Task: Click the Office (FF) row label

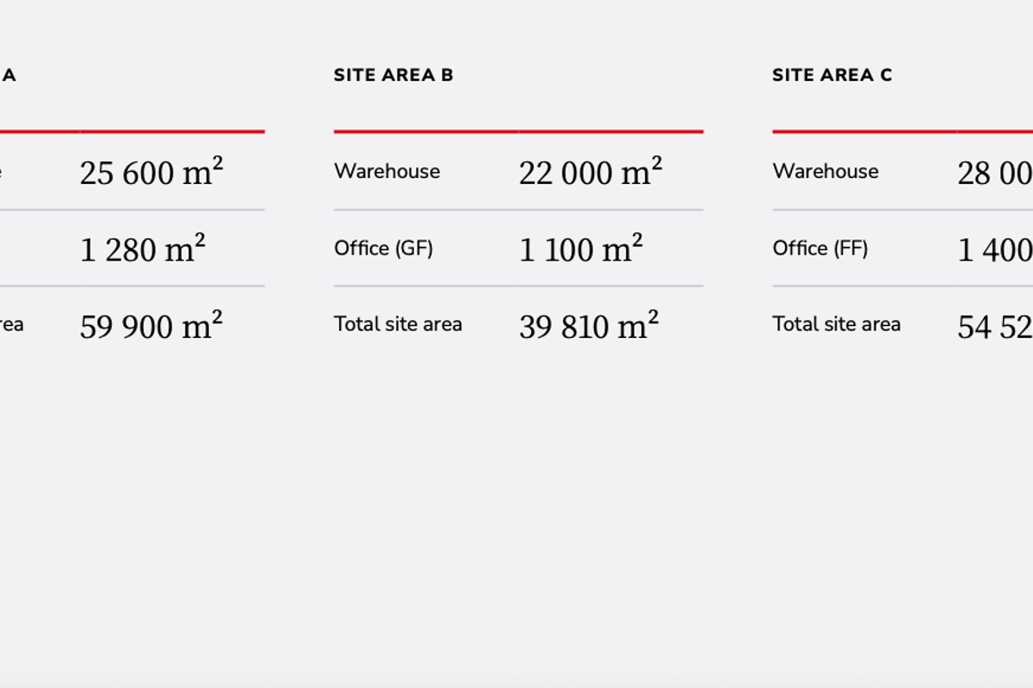Action: (820, 249)
